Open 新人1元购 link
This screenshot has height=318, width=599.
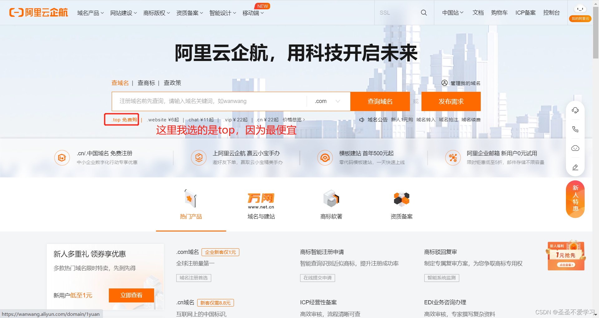point(402,120)
